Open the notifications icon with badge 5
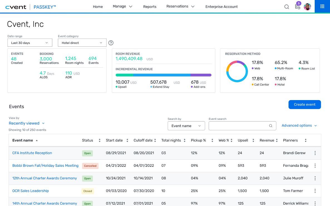 [297, 7]
